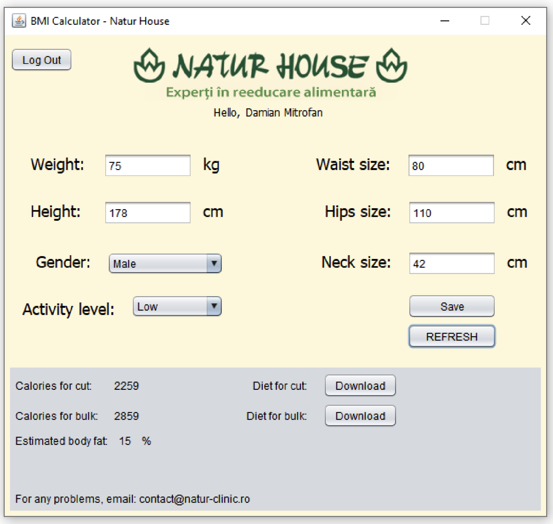Focus the Hips size input field
The image size is (553, 524).
point(452,212)
